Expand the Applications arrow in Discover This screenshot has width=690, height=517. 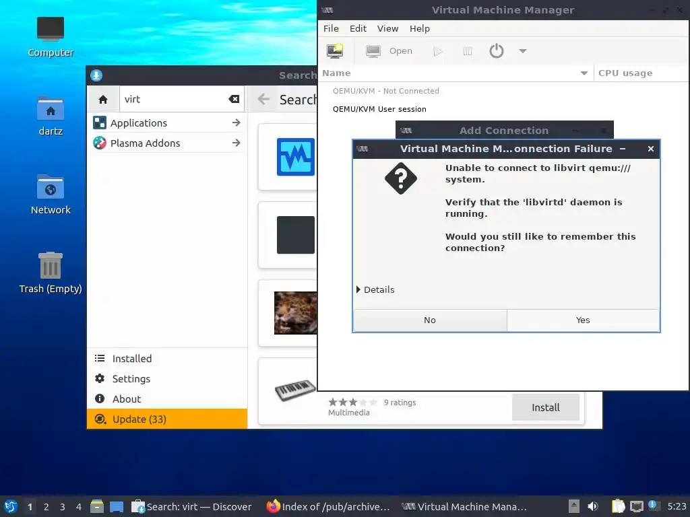(237, 123)
